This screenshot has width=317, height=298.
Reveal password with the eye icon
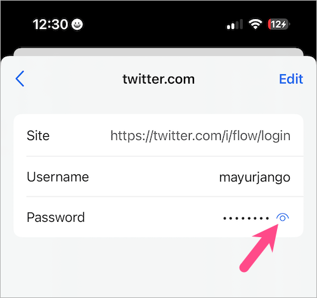(x=283, y=217)
